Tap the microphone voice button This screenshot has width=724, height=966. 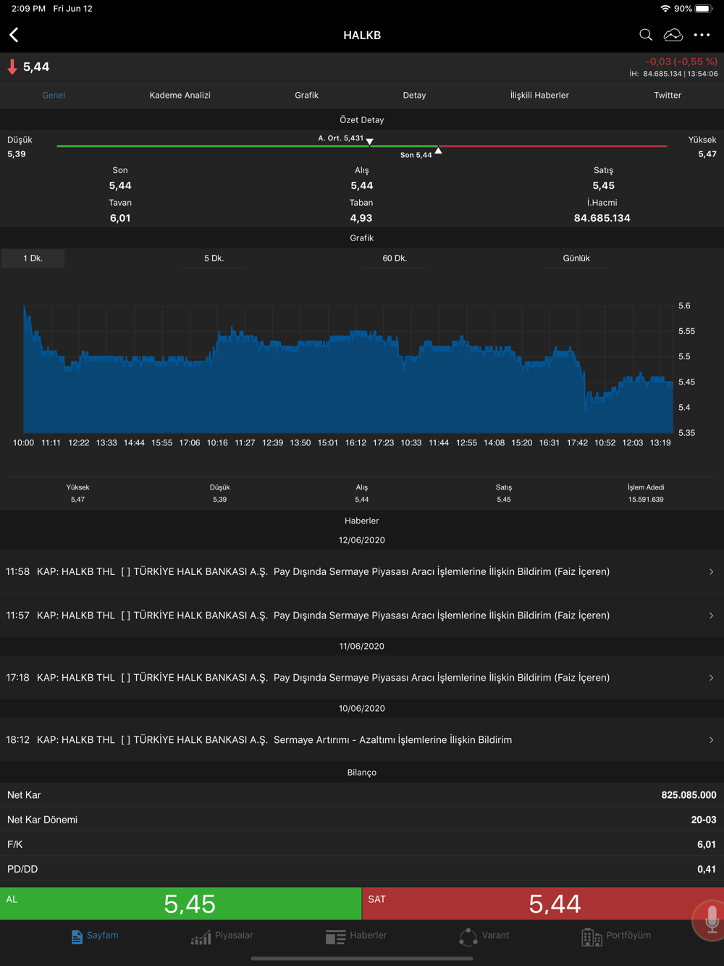pos(711,920)
